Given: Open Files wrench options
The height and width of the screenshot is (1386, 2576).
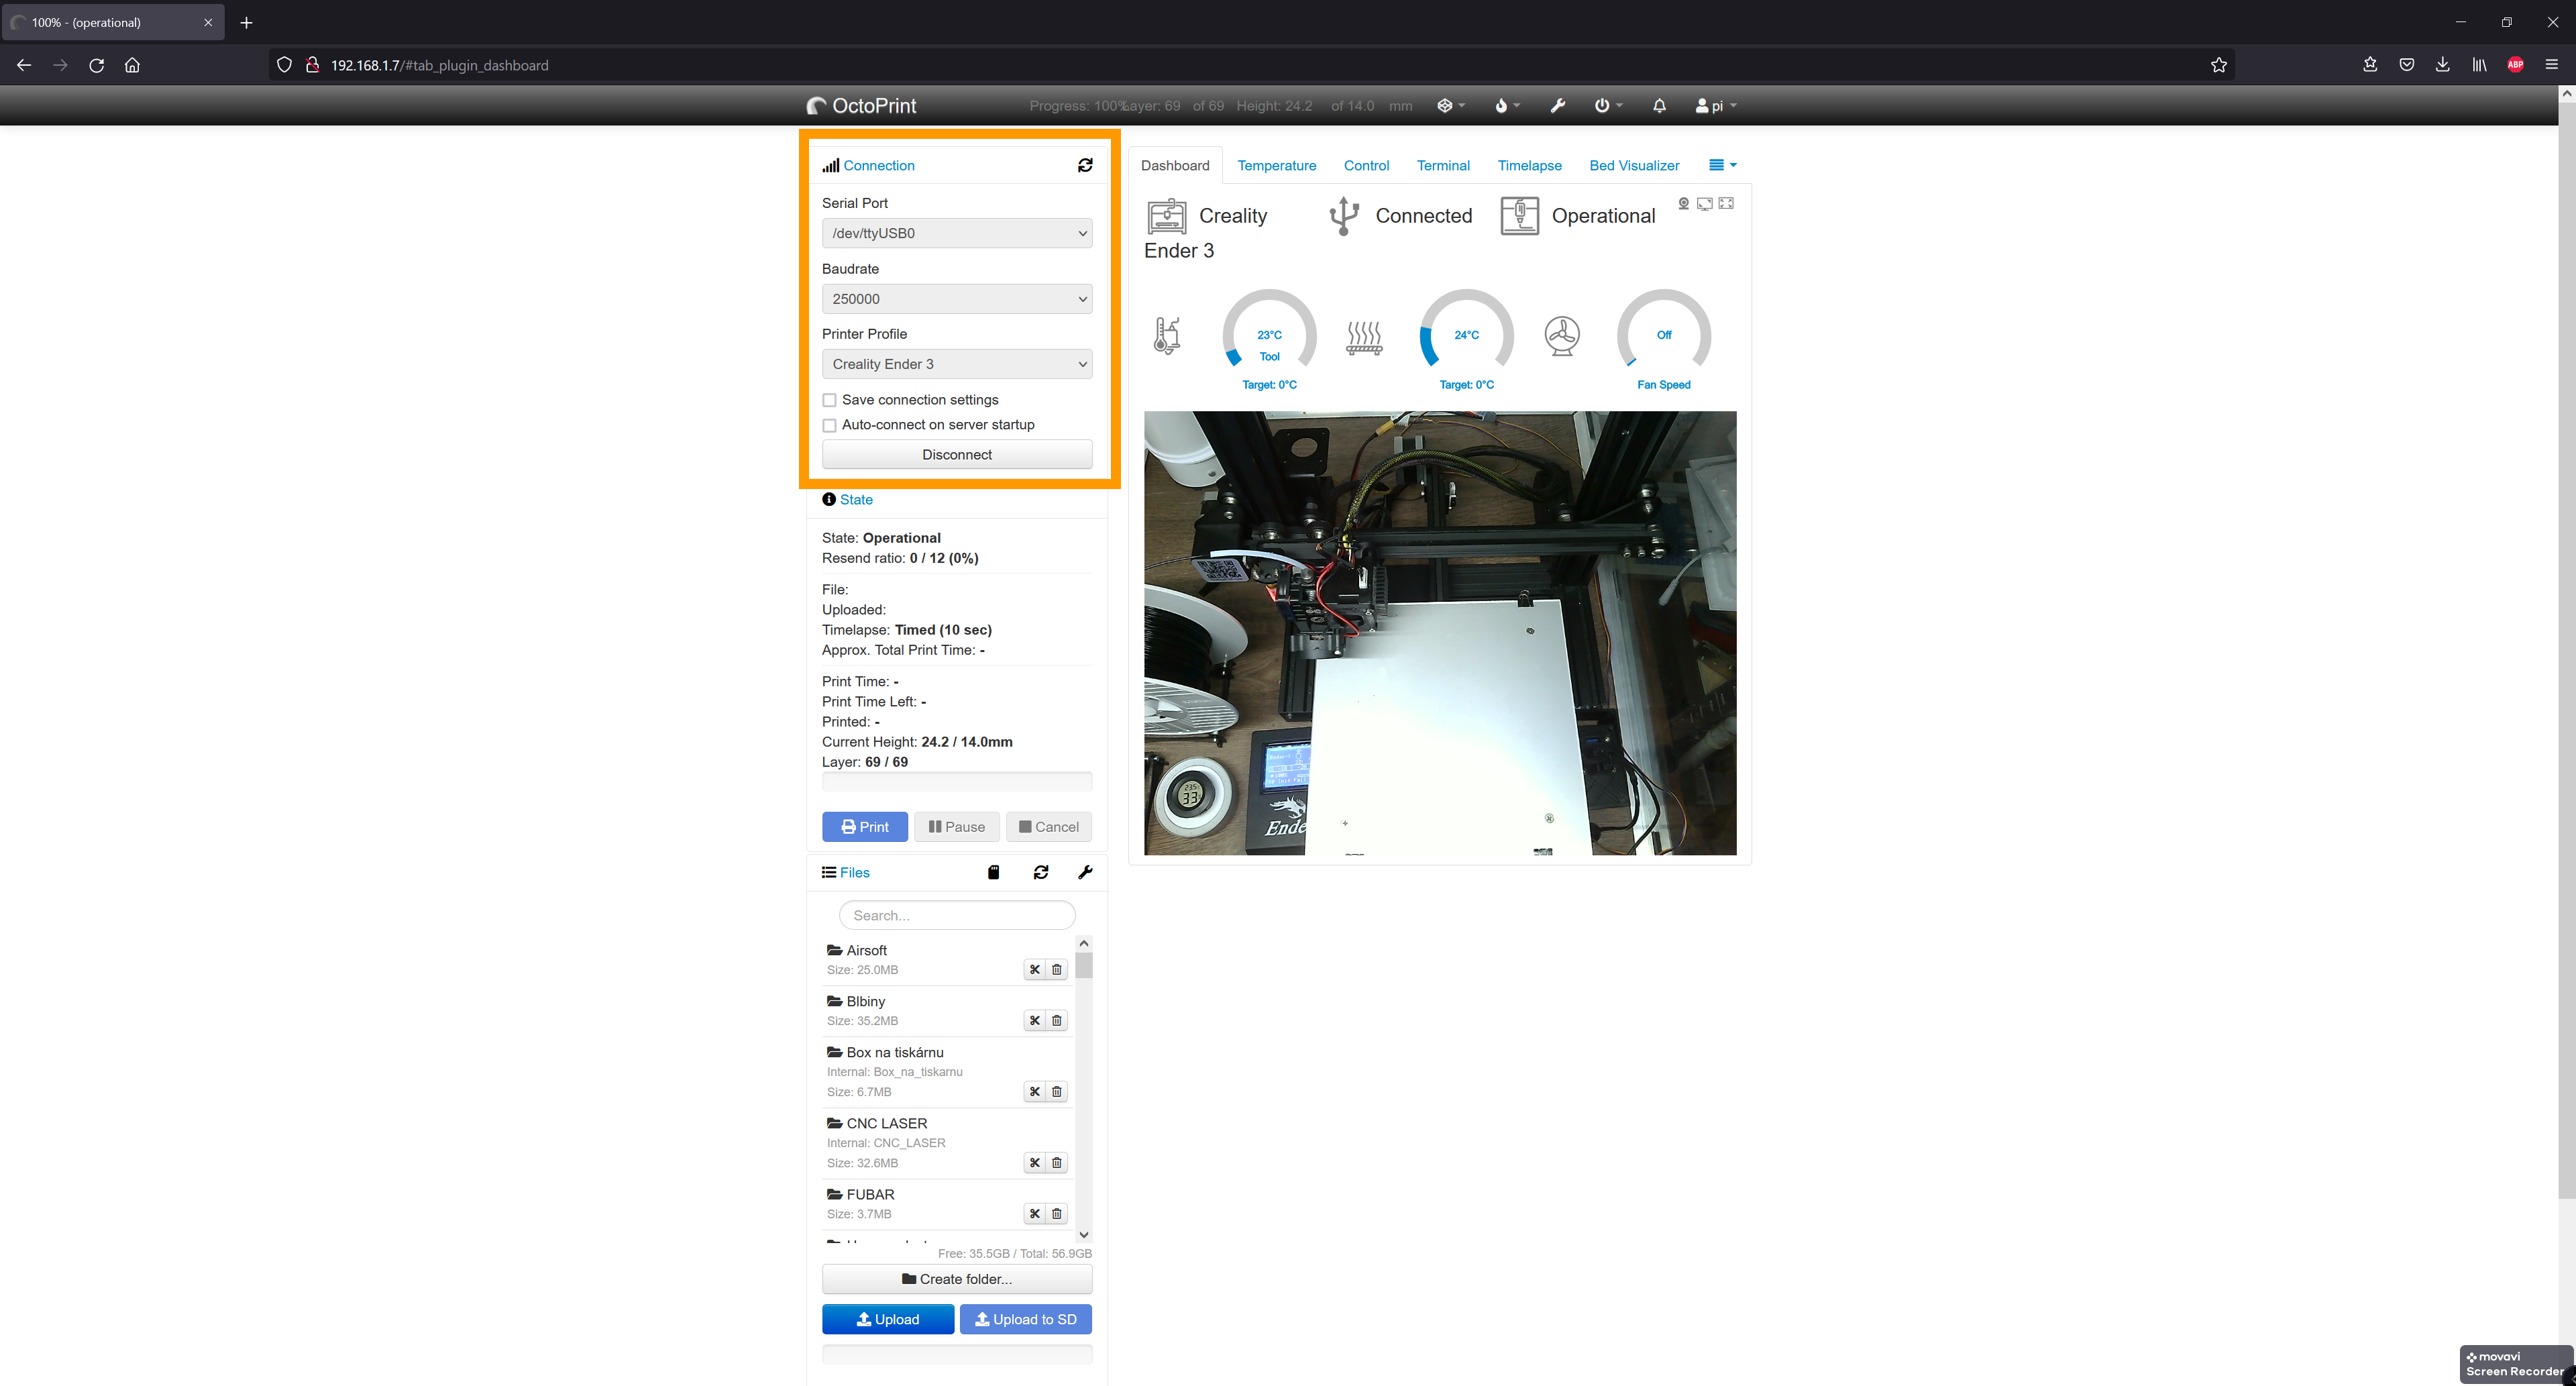Looking at the screenshot, I should (x=1085, y=873).
